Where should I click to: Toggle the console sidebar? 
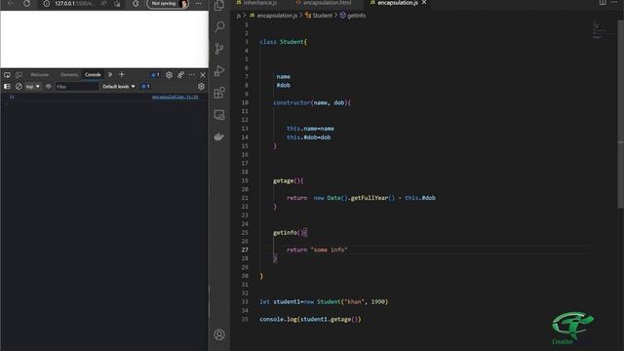[x=7, y=87]
